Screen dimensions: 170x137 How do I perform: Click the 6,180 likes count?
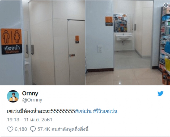(x=21, y=129)
